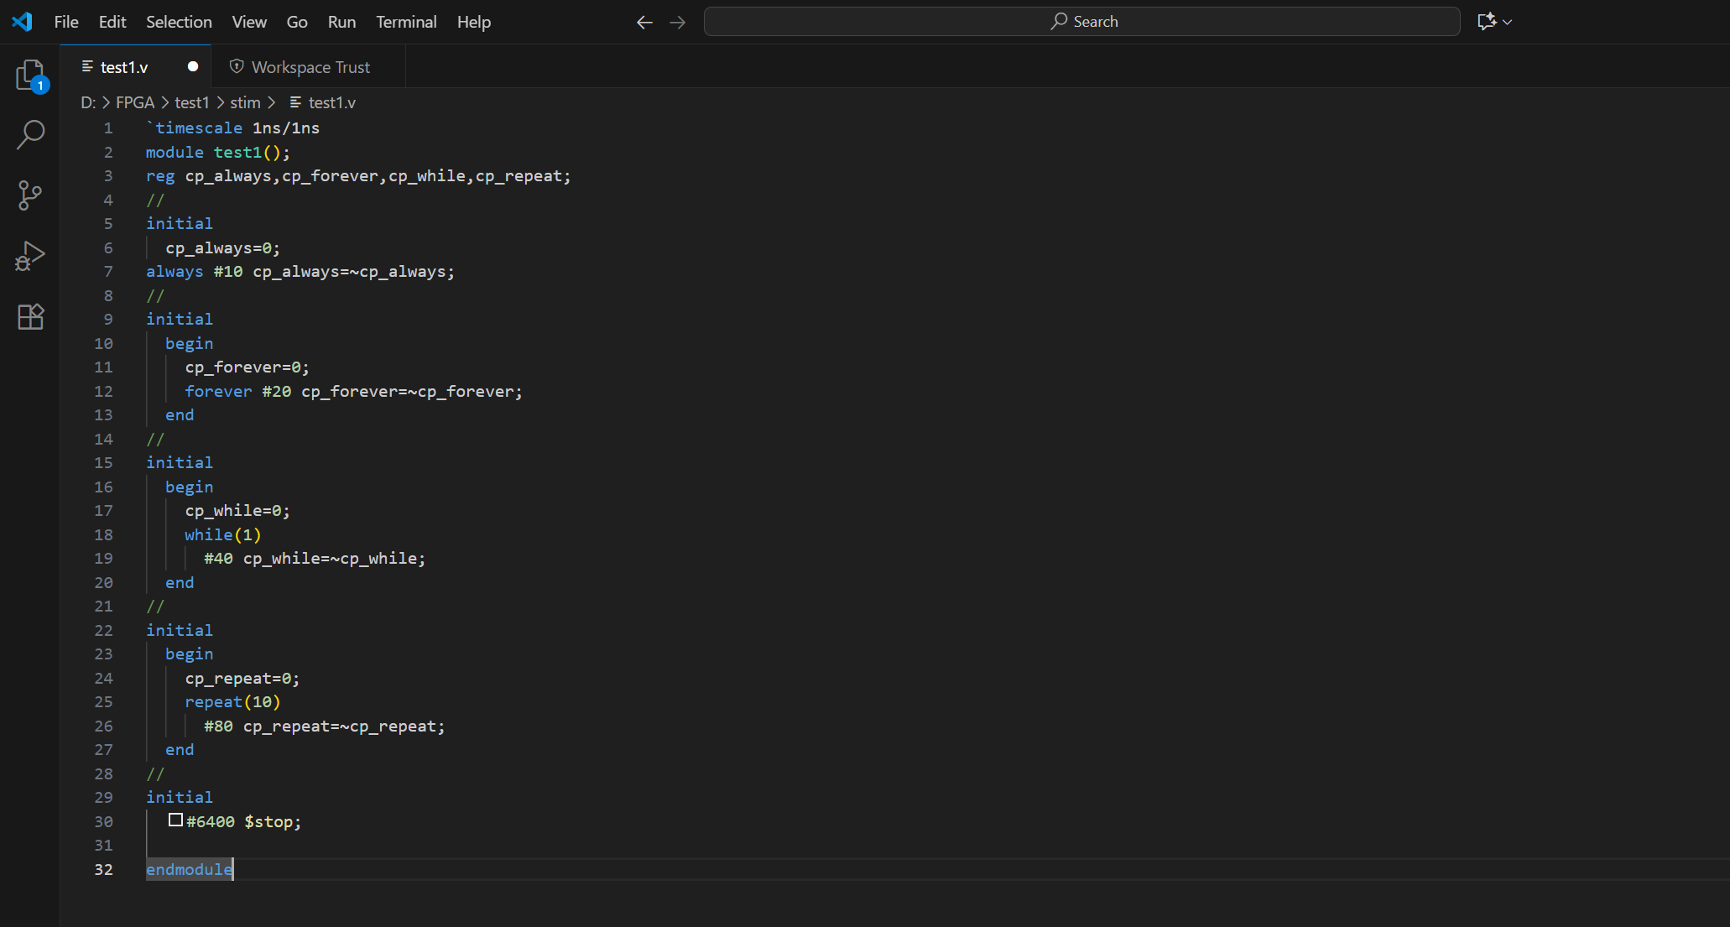Click the command center Search field
Image resolution: width=1730 pixels, height=927 pixels.
coord(1082,22)
